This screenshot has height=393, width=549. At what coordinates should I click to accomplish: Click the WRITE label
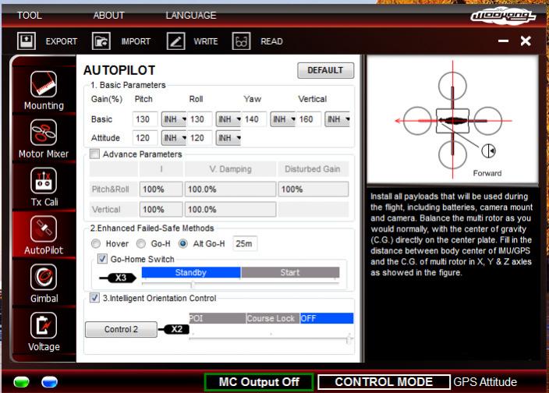206,41
